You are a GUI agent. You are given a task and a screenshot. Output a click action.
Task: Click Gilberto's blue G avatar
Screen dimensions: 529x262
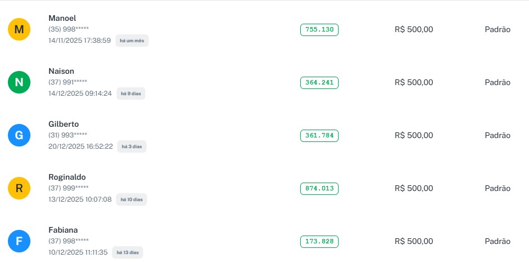[19, 135]
